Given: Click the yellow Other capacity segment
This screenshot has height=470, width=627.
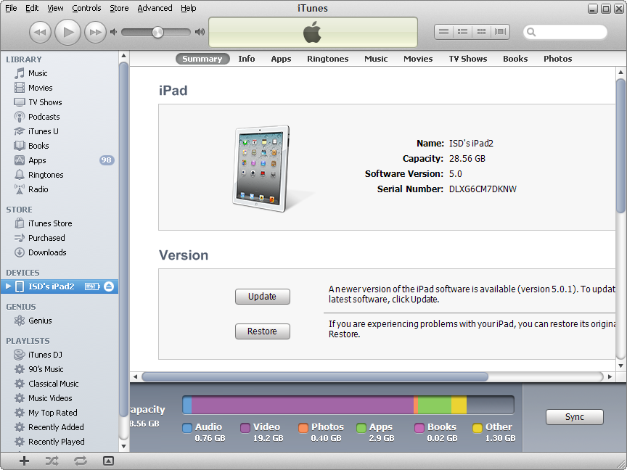Looking at the screenshot, I should pyautogui.click(x=459, y=405).
